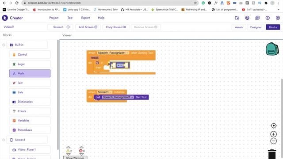Click the browser back button
Image resolution: width=283 pixels, height=159 pixels.
(x=4, y=3)
